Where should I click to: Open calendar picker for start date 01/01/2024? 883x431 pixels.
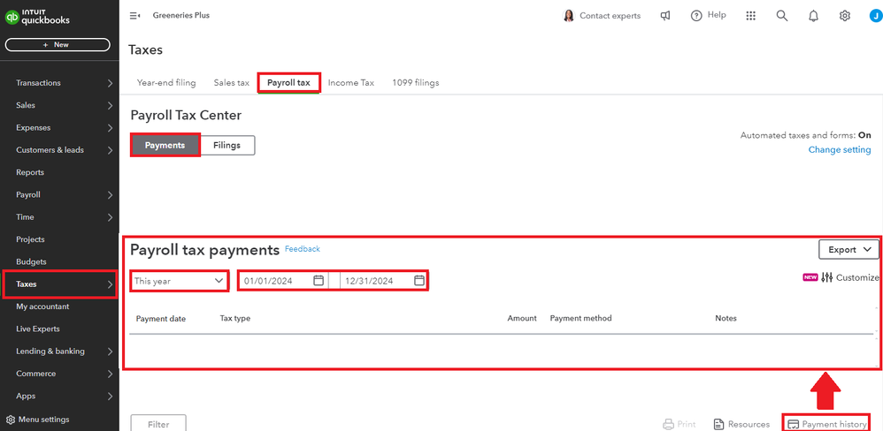(x=319, y=280)
